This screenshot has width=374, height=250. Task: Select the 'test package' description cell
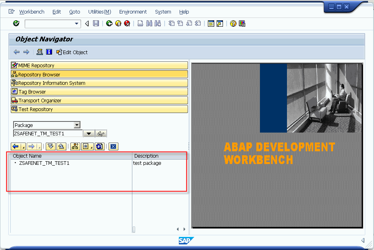click(x=147, y=163)
